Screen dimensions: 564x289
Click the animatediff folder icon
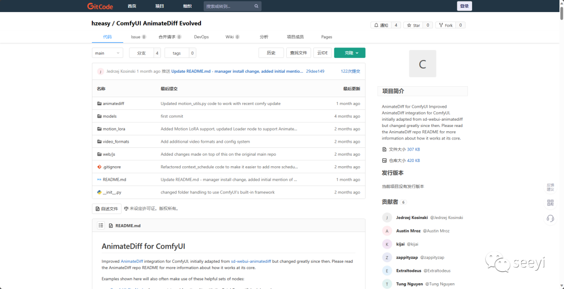99,103
